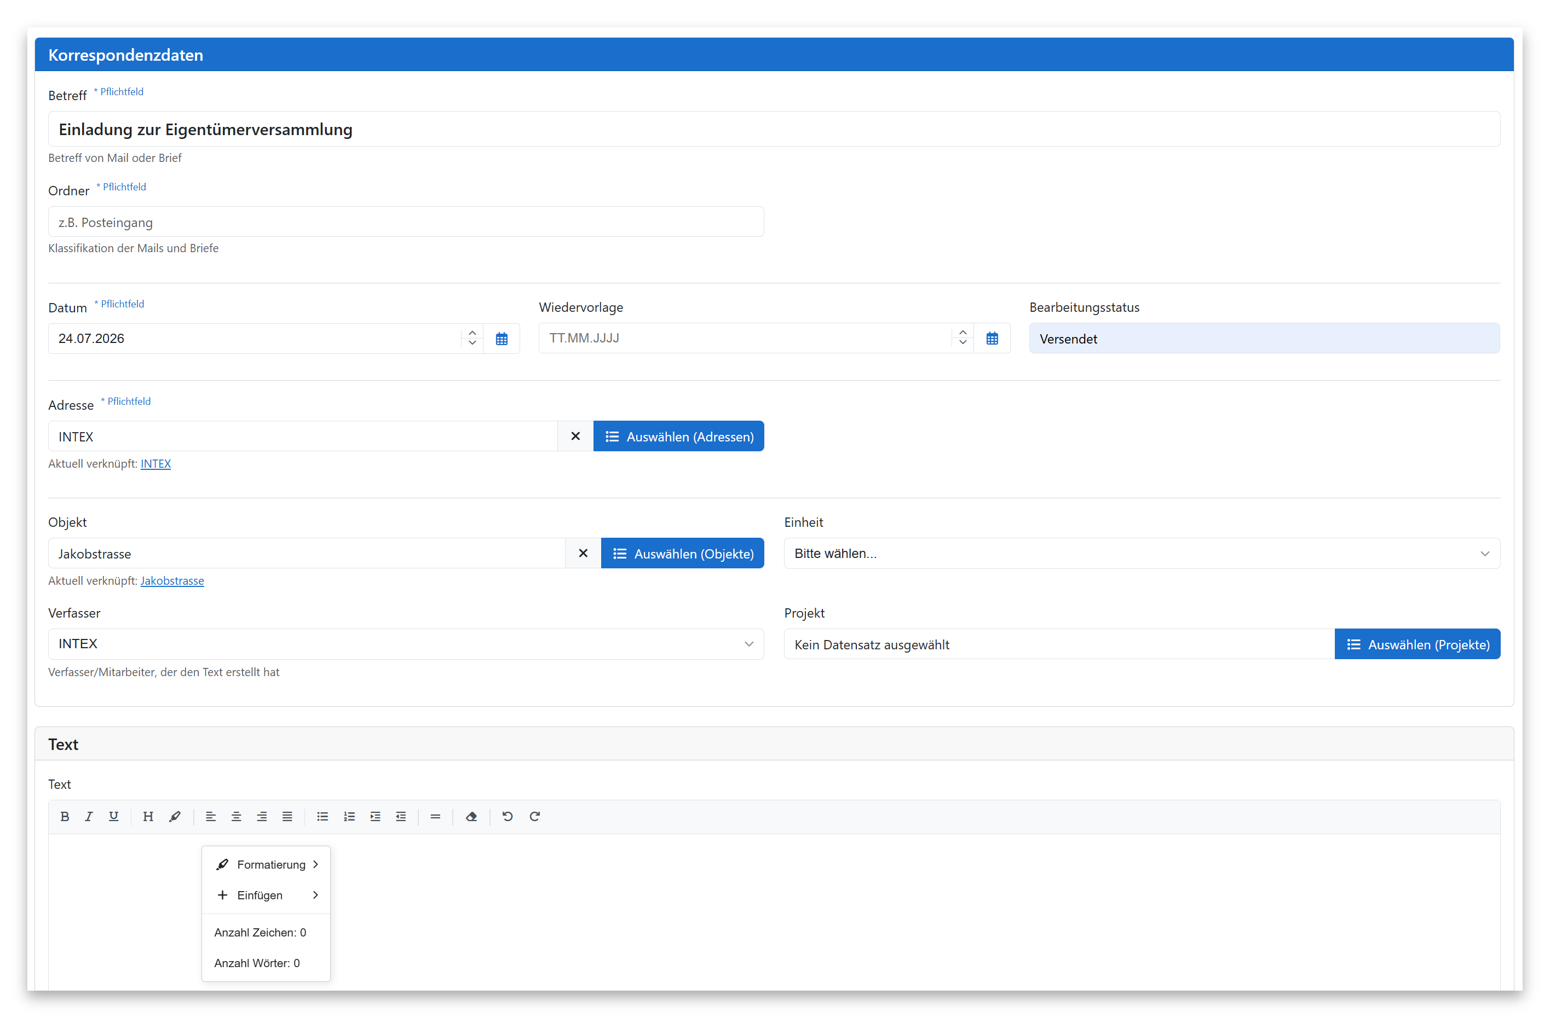Viewport: 1550px width, 1018px height.
Task: Redo the last edit
Action: pyautogui.click(x=535, y=816)
